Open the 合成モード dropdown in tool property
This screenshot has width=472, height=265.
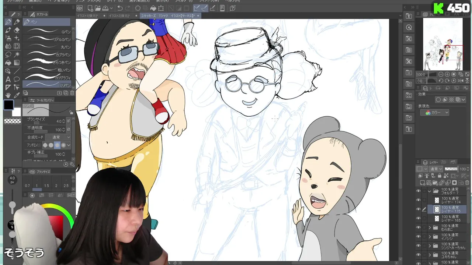click(x=59, y=137)
